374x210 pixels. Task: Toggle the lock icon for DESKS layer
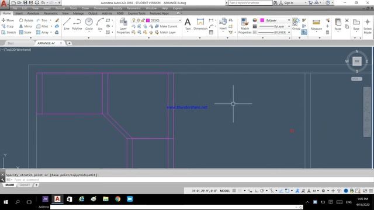(x=143, y=20)
